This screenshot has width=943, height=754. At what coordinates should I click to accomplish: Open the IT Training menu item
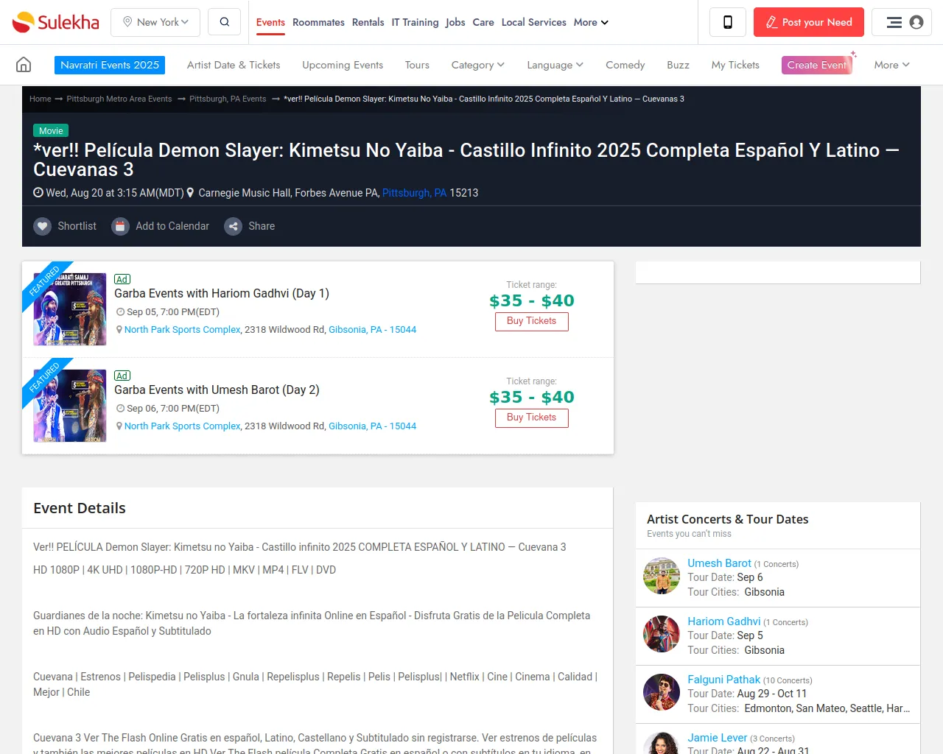pos(415,22)
